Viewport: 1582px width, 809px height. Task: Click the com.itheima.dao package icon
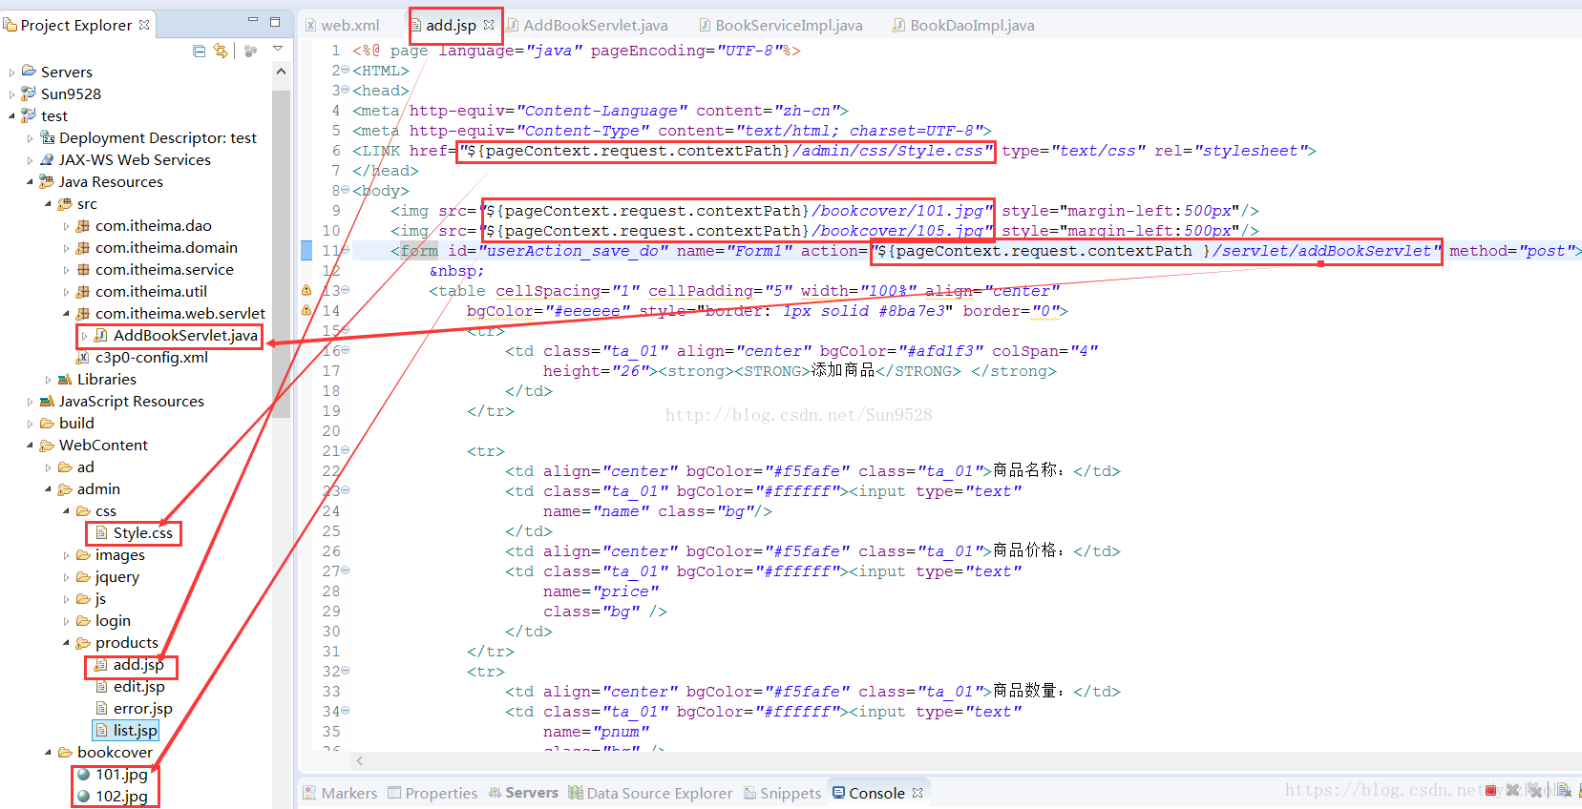pos(83,225)
